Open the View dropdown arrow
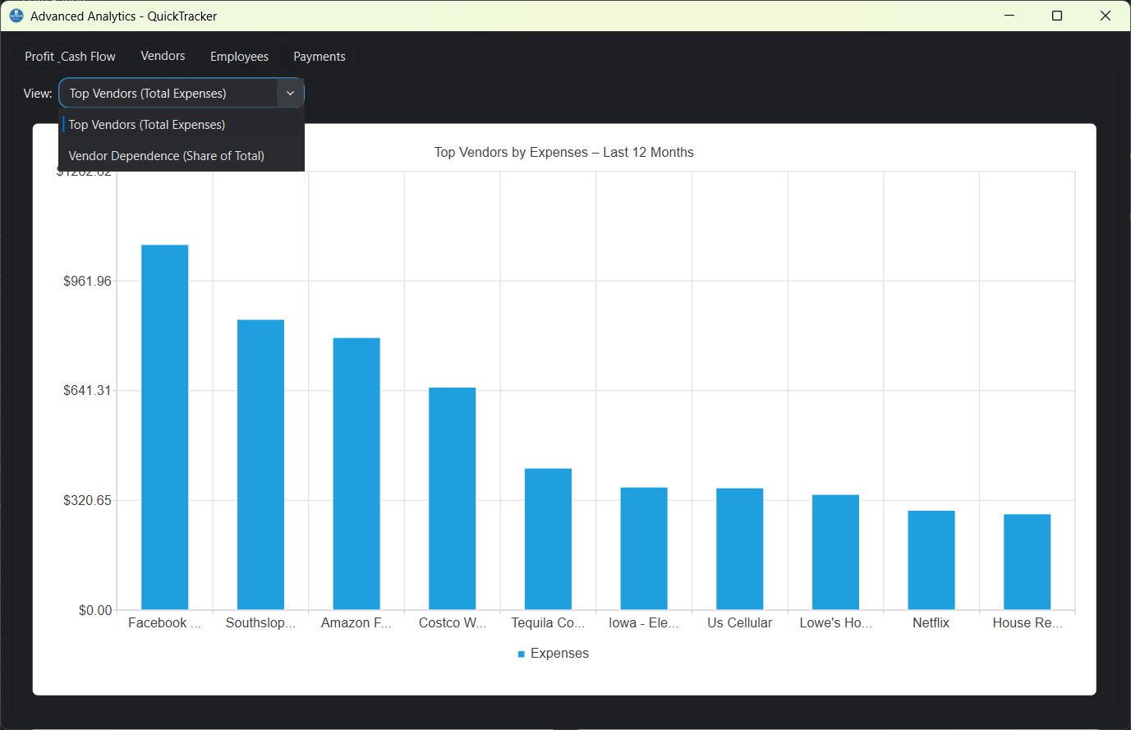 pos(290,93)
